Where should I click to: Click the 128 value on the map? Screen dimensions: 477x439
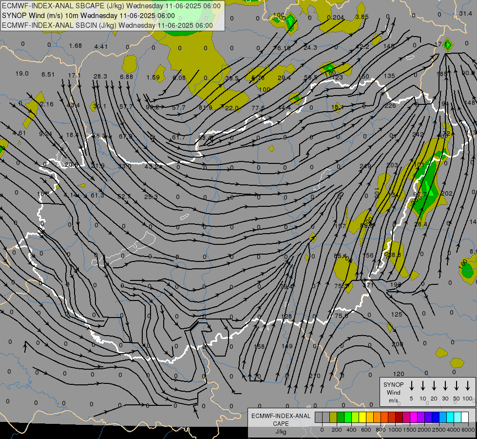point(286,316)
